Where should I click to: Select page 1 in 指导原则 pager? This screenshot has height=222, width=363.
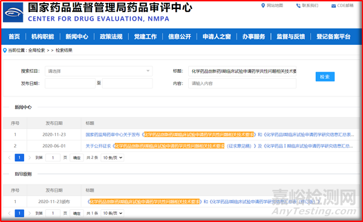[19, 213]
